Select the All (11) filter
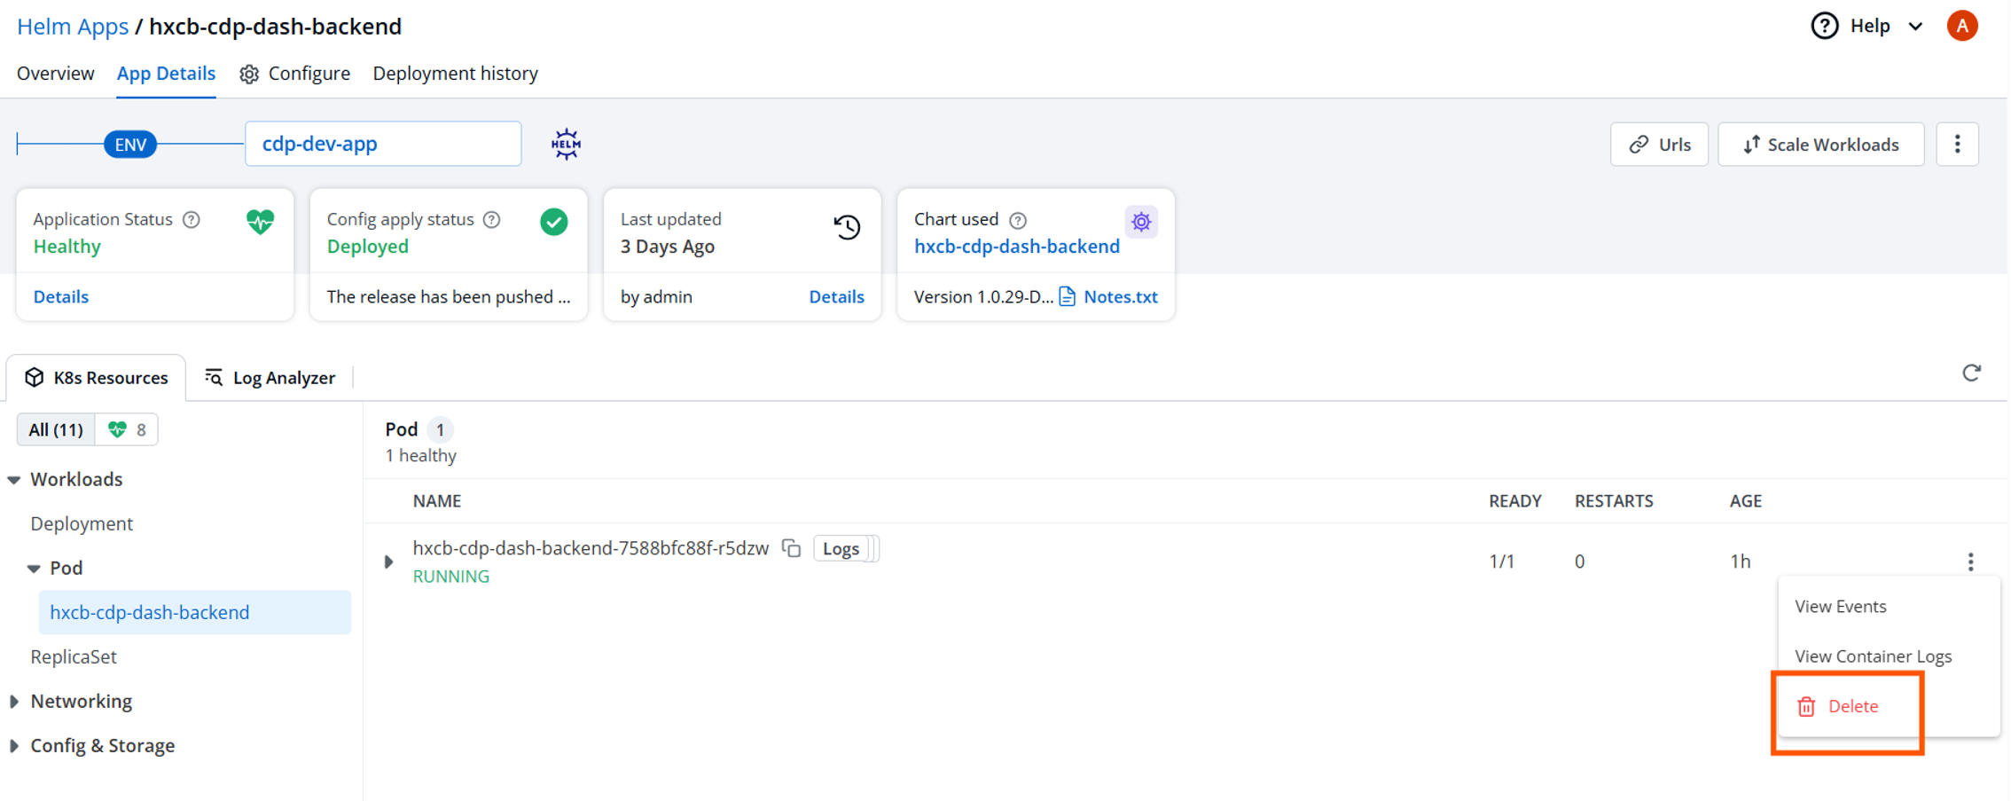Screen dimensions: 2011x801 point(56,430)
